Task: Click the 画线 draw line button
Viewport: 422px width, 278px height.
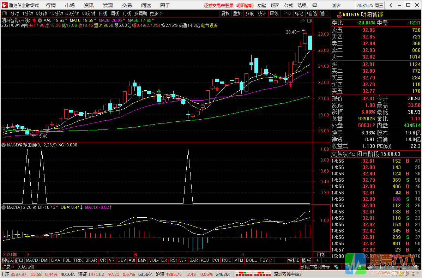Action: 274,13
